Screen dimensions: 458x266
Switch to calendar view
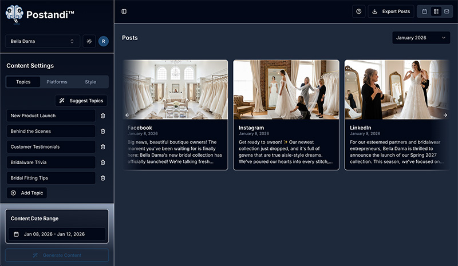(x=425, y=11)
